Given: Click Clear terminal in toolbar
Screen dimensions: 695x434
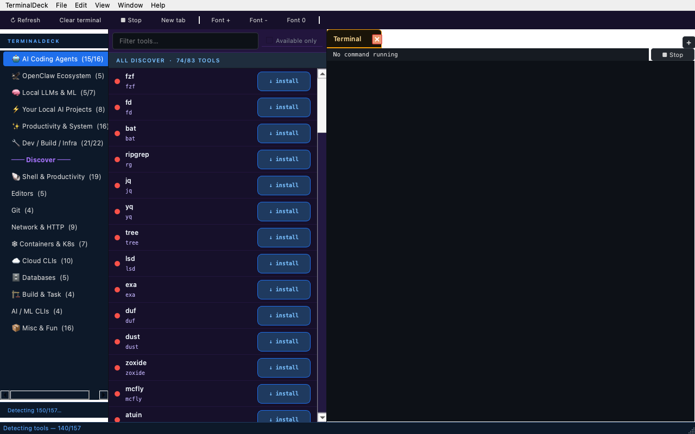Looking at the screenshot, I should [80, 20].
